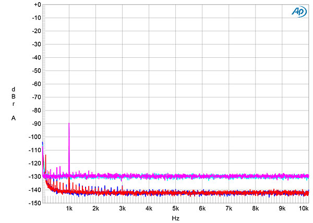
Task: Click the 7k frequency axis label
Action: [x=229, y=208]
